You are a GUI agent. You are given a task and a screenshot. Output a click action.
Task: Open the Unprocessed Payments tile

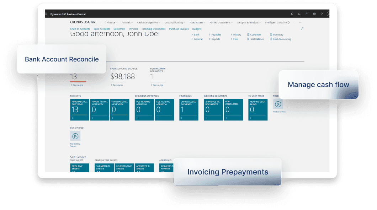188,109
